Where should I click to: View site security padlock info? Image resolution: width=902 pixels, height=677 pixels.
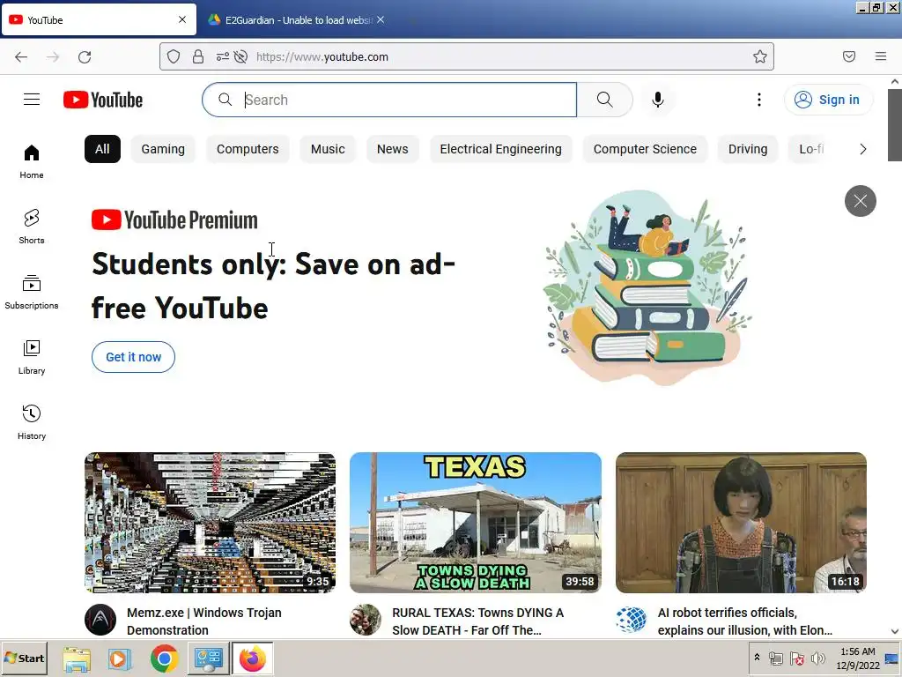(x=198, y=56)
